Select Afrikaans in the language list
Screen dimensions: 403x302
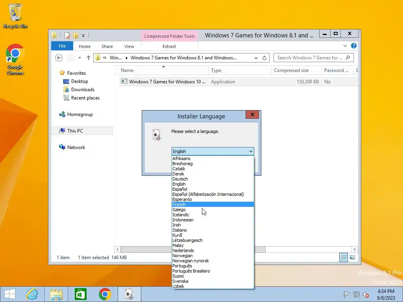click(x=213, y=158)
